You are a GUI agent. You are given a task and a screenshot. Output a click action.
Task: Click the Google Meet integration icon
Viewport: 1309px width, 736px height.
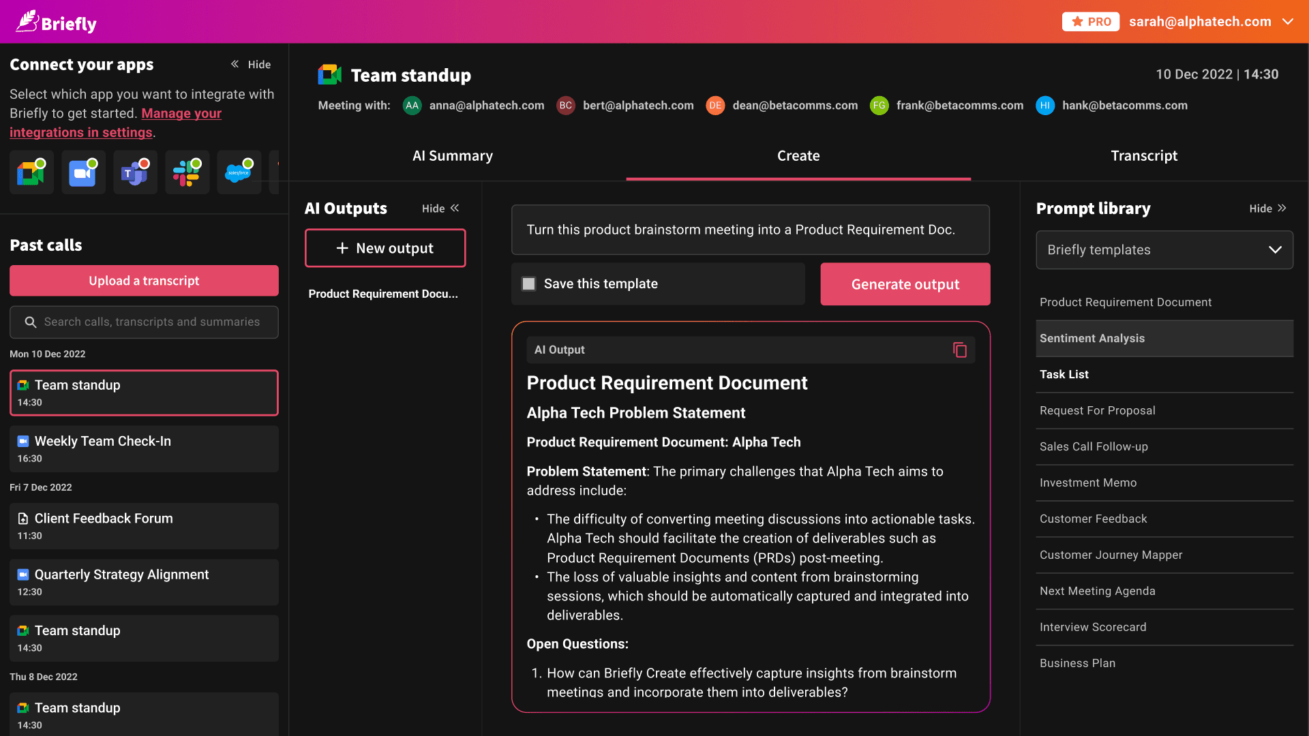coord(31,173)
